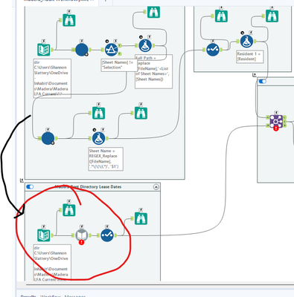Collapse the Directory Lease Dates container
This screenshot has height=297, width=294.
click(156, 187)
